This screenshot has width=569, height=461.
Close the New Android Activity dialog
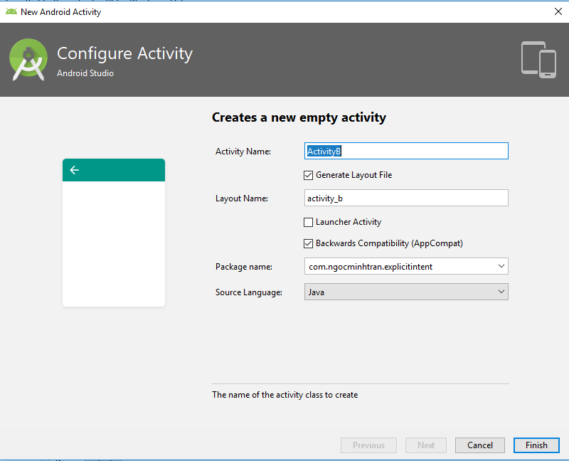click(557, 11)
